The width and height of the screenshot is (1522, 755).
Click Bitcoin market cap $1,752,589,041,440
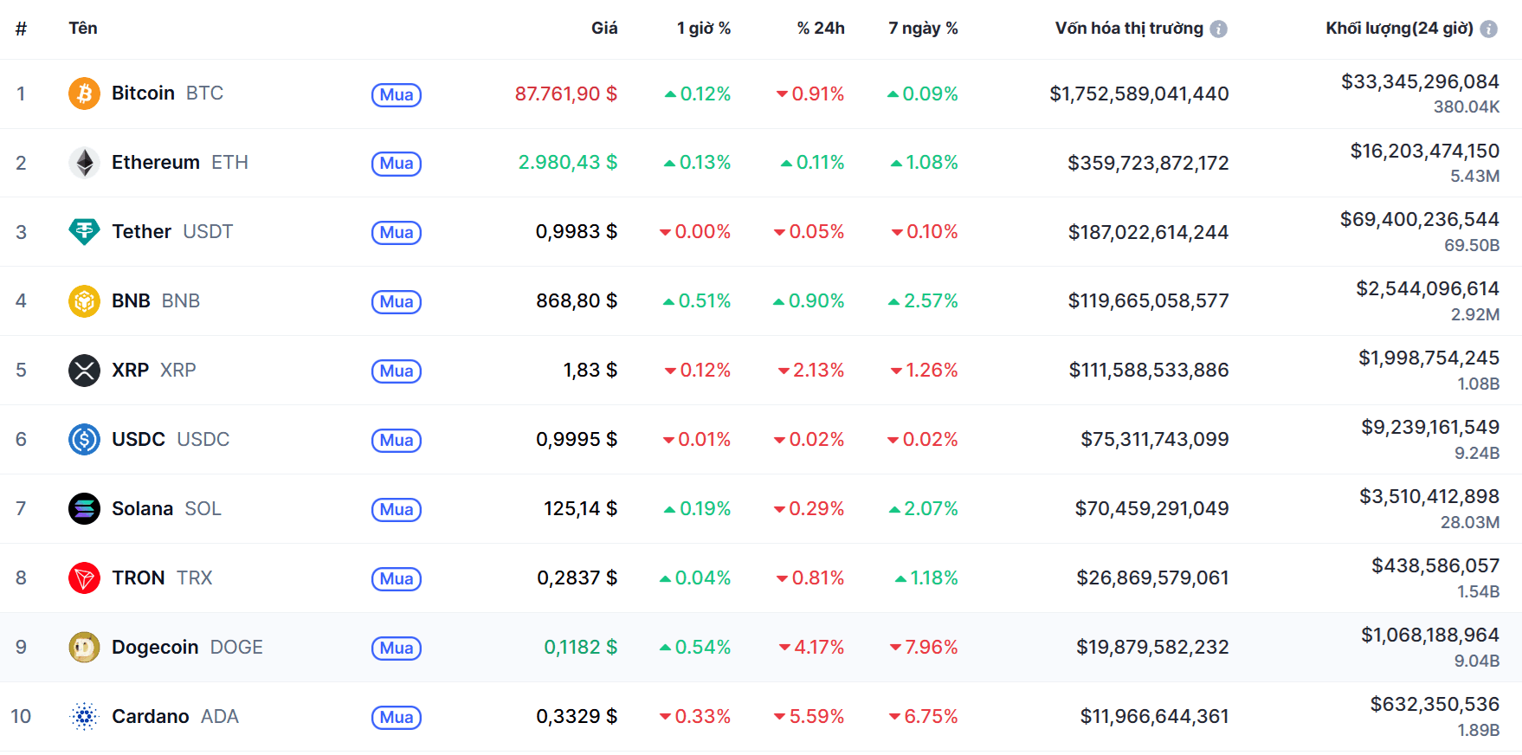point(1139,94)
